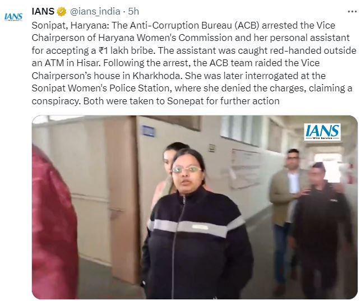Play the embedded corridor video

pyautogui.click(x=195, y=207)
